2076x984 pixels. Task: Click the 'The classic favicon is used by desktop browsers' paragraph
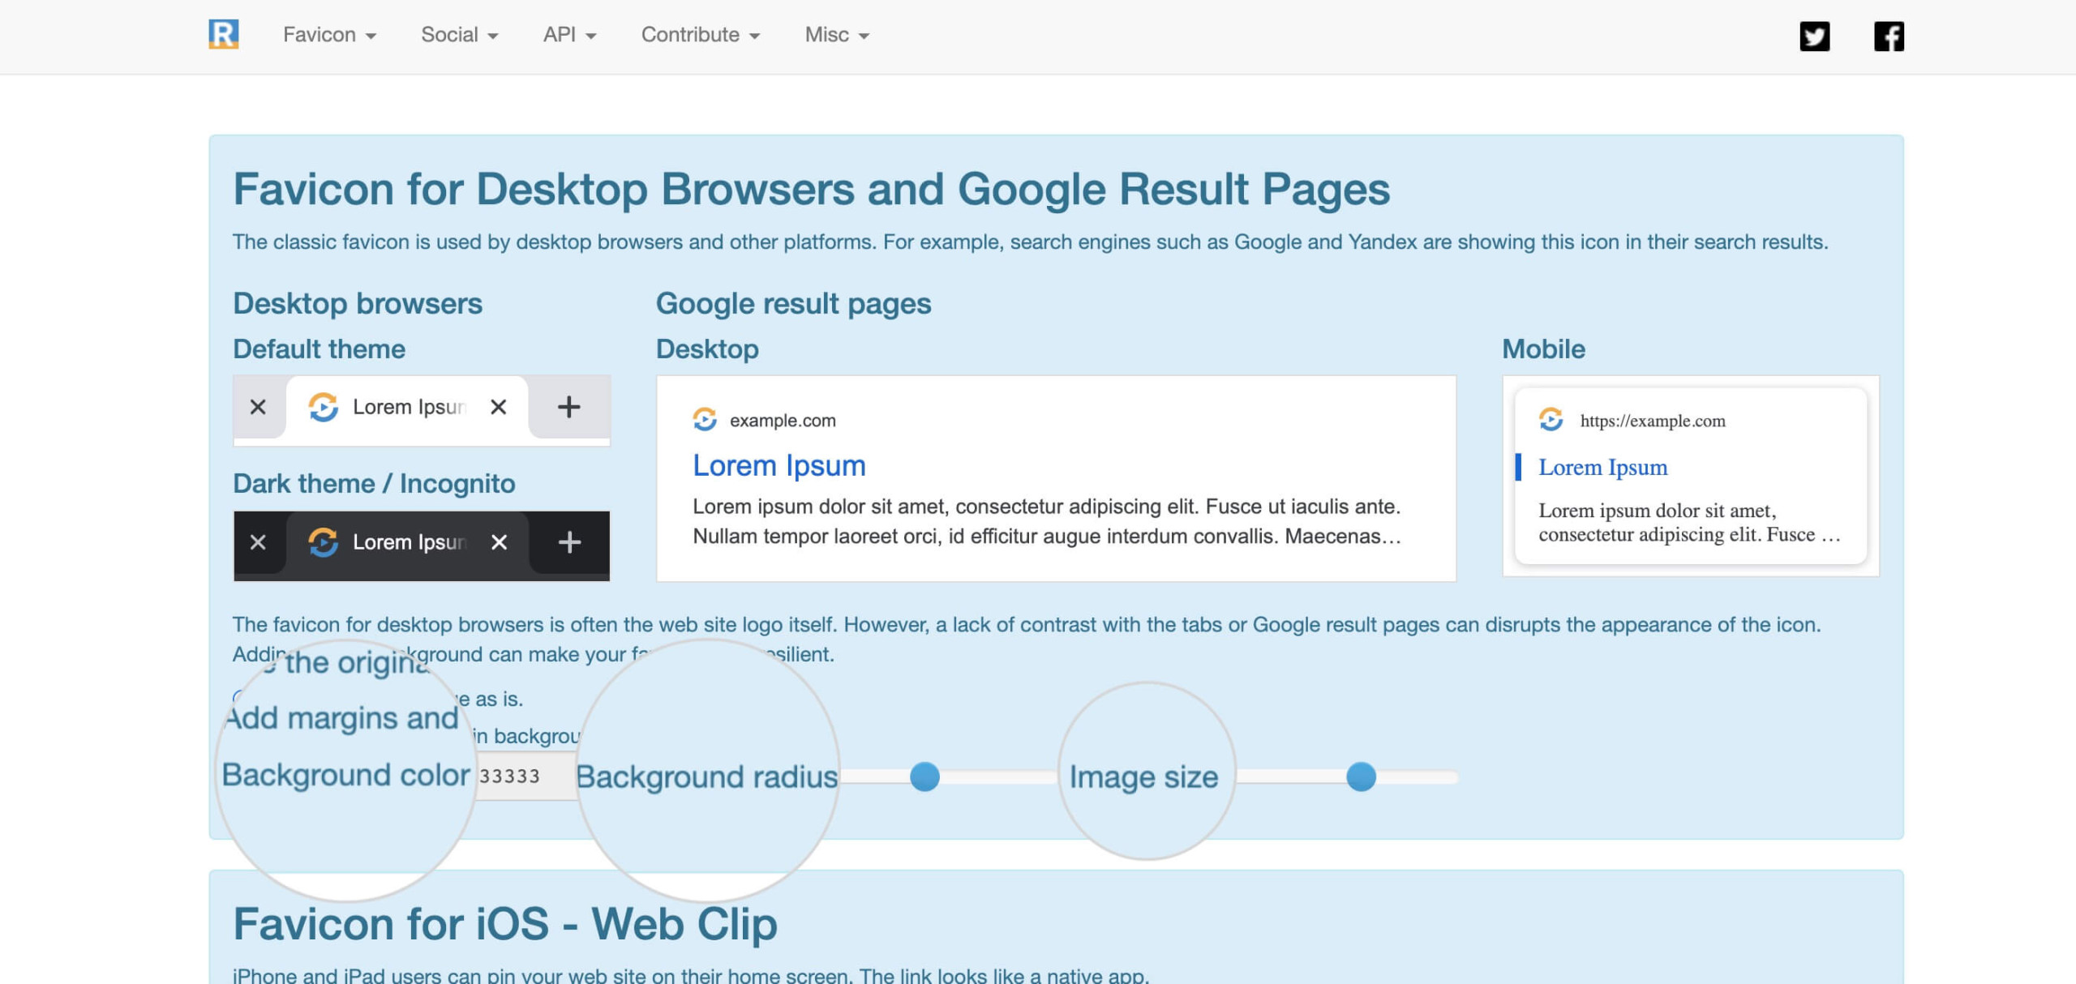click(1030, 242)
